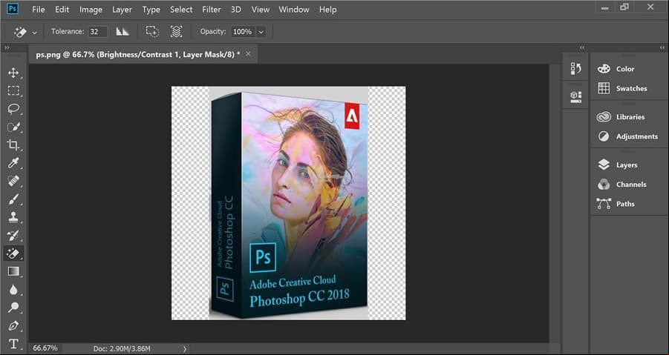Open the Filter menu
This screenshot has height=355, width=669.
coord(212,10)
